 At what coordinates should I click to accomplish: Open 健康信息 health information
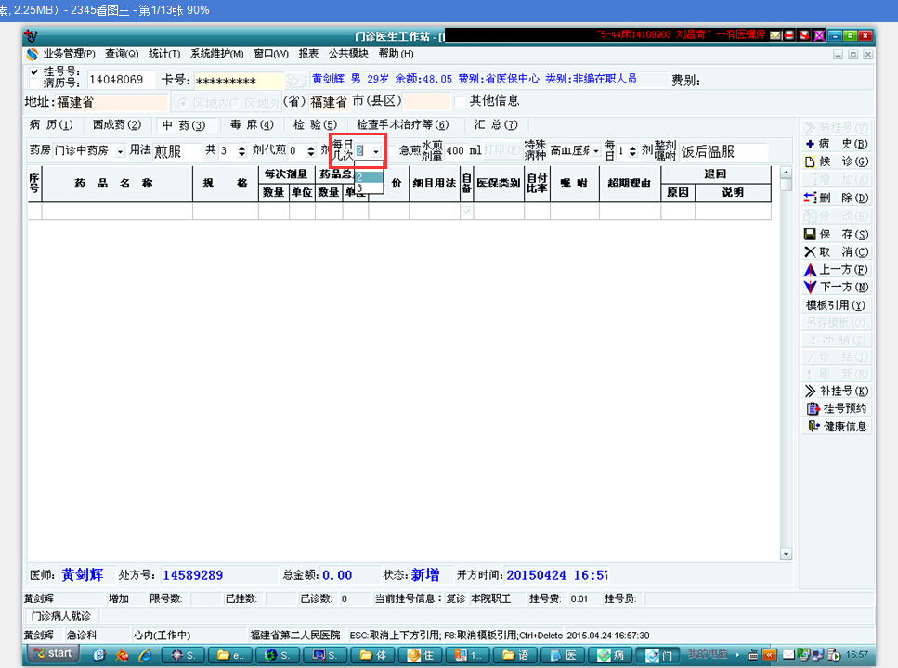[x=836, y=427]
